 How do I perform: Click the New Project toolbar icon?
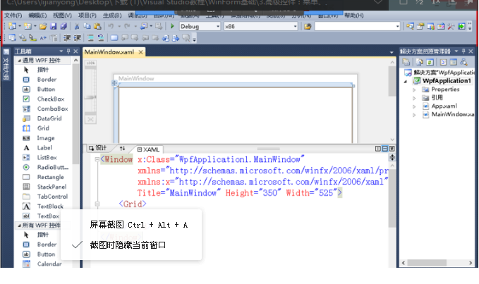13,26
